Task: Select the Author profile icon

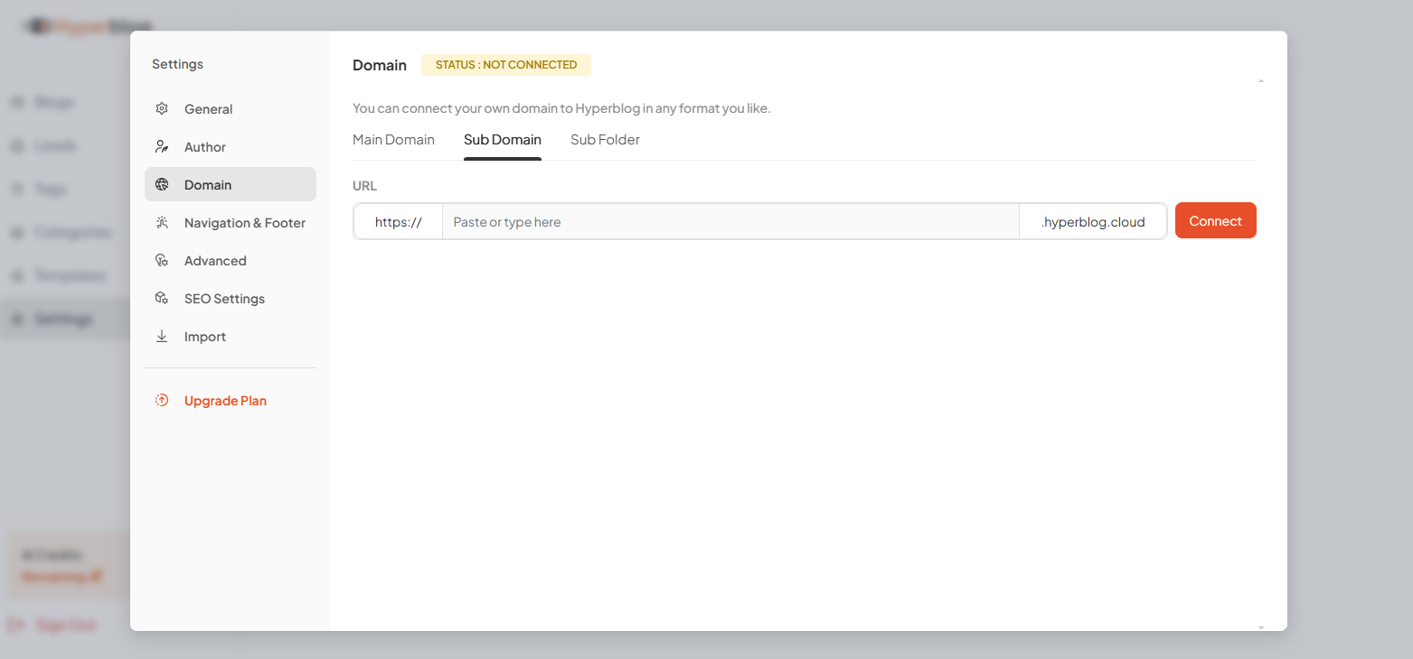Action: point(162,146)
